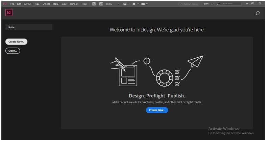Click the InDesign Id logo icon
Screen dimensions: 269x143
[x=9, y=12]
